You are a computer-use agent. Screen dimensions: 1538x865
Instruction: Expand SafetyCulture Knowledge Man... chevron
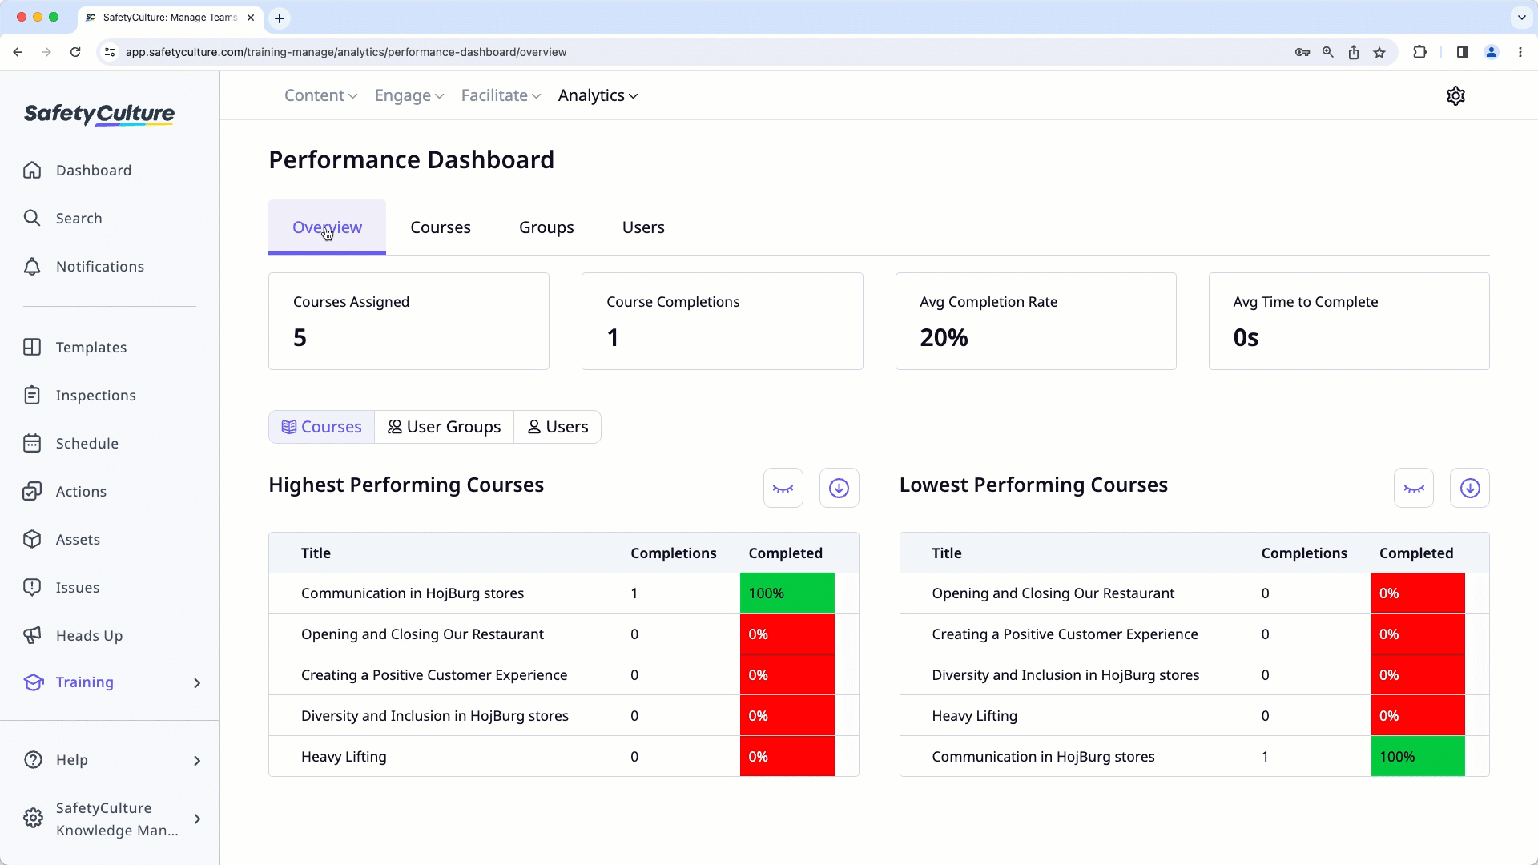[197, 819]
